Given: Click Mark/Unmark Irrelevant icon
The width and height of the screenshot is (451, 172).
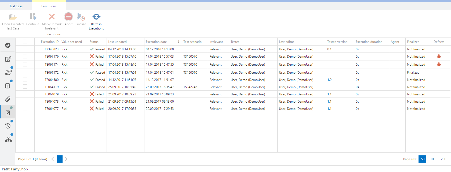Looking at the screenshot, I should pyautogui.click(x=52, y=17).
